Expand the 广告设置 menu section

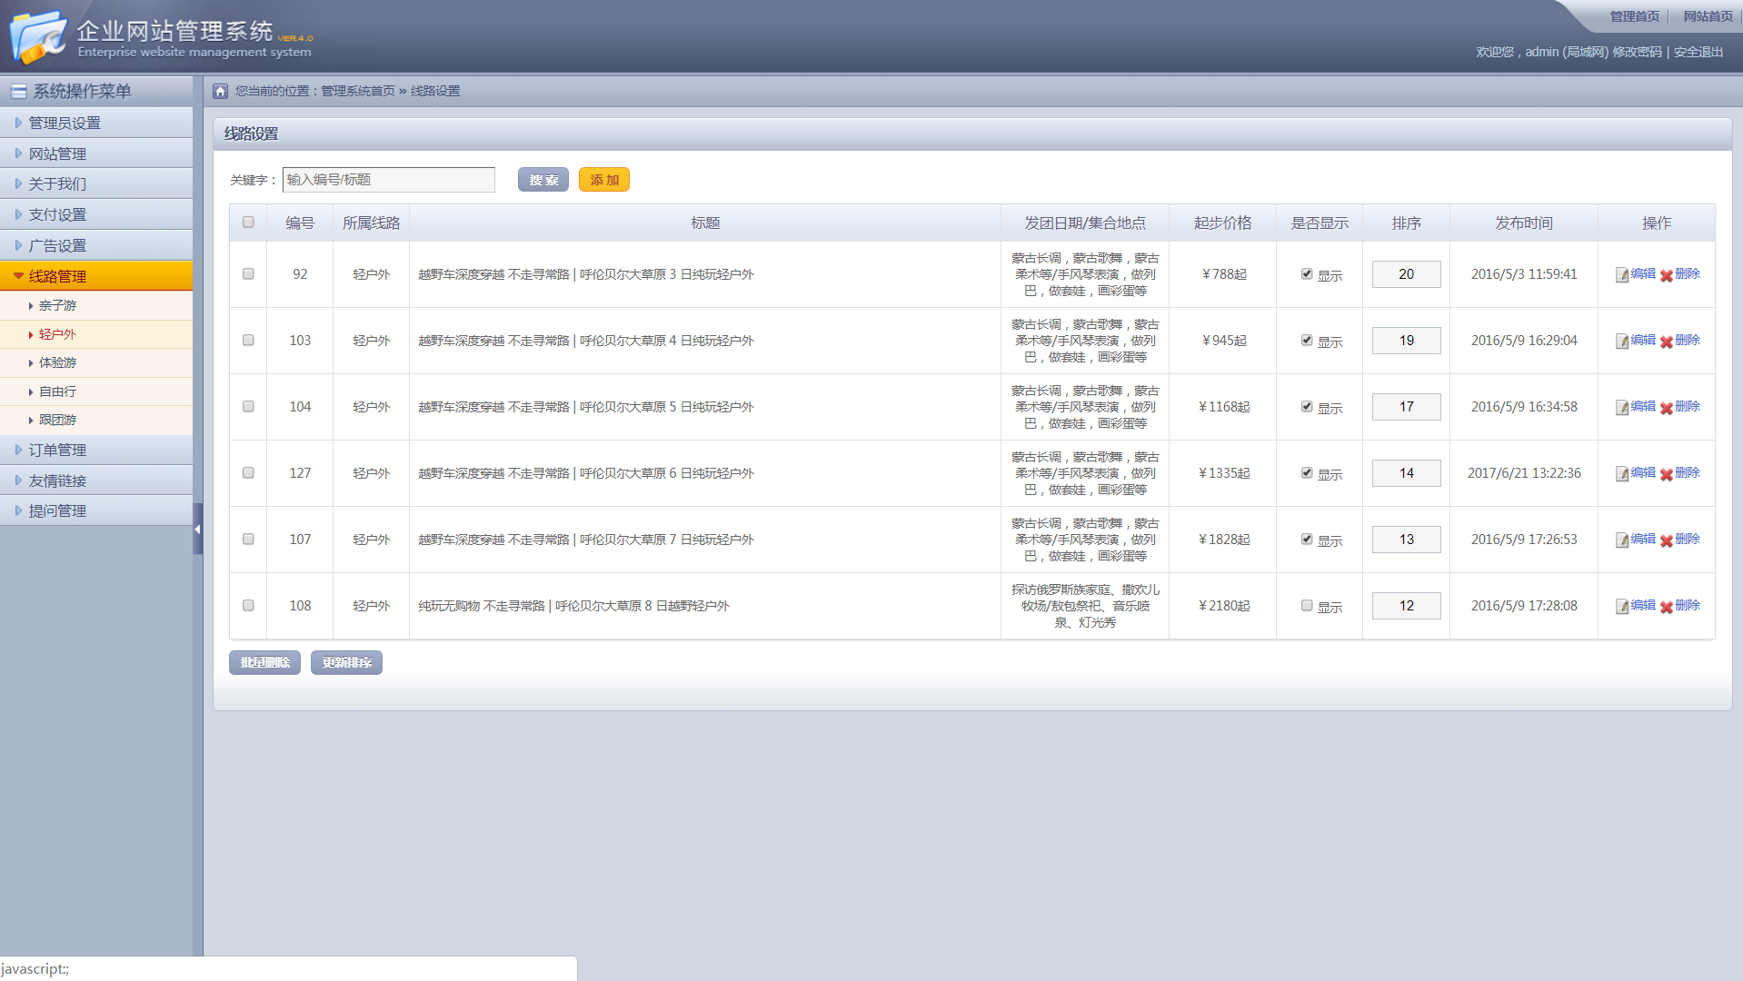[96, 245]
